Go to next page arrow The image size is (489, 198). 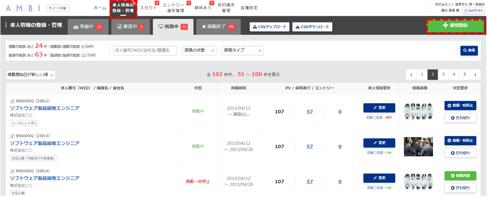point(475,75)
